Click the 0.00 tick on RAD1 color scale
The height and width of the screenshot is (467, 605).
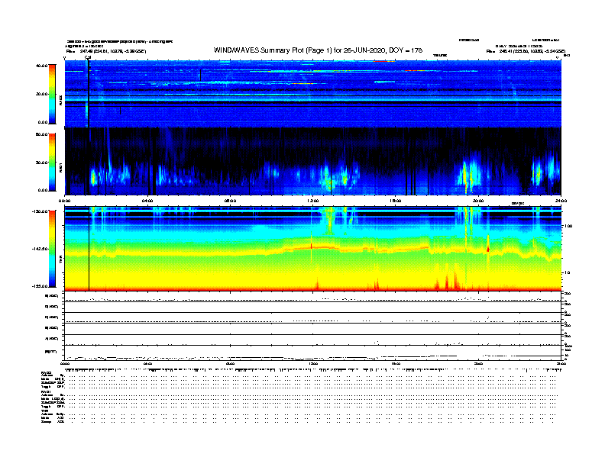click(43, 190)
